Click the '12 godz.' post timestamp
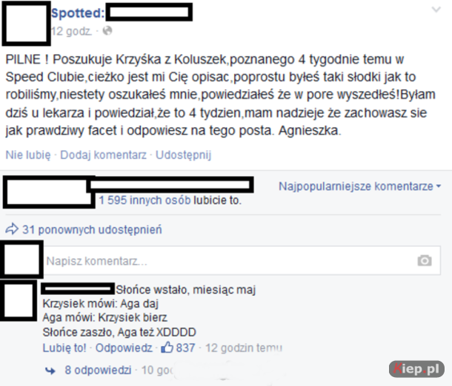This screenshot has width=452, height=386. [x=71, y=31]
